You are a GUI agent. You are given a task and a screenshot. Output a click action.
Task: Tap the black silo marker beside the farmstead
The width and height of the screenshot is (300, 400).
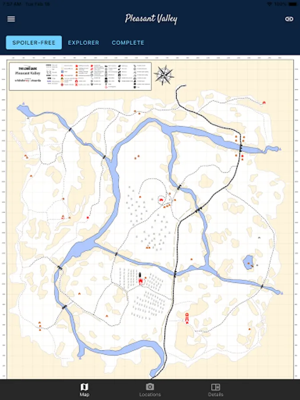tap(140, 275)
